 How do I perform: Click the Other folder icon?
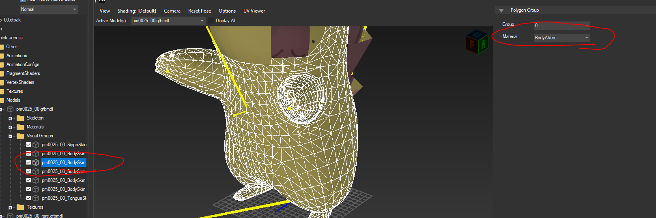(x=2, y=47)
